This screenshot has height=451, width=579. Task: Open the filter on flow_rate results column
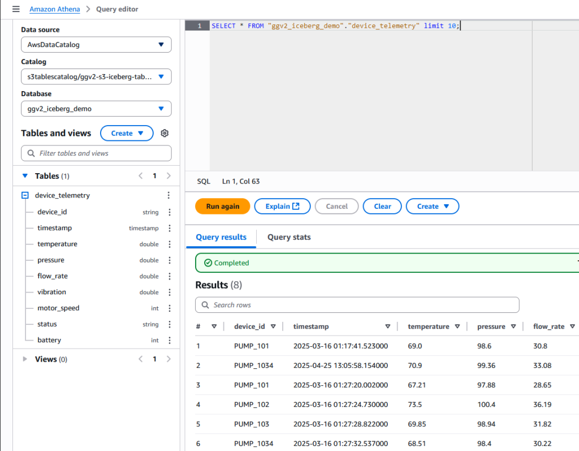click(571, 326)
